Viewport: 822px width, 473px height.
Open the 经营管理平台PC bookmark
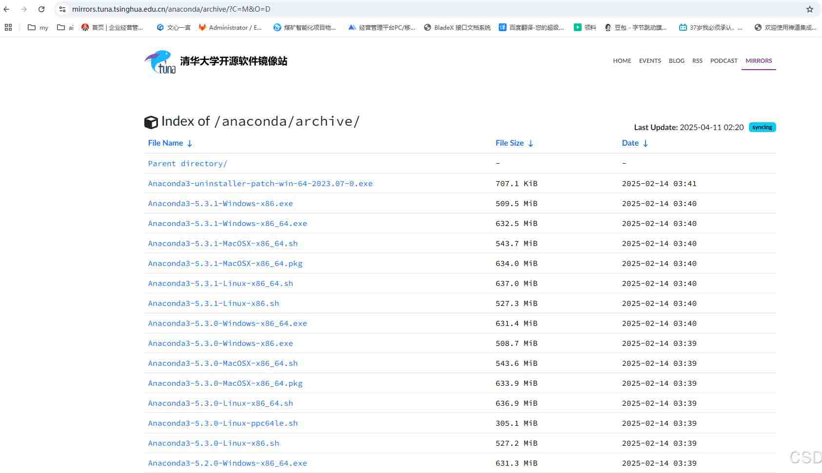pyautogui.click(x=382, y=27)
